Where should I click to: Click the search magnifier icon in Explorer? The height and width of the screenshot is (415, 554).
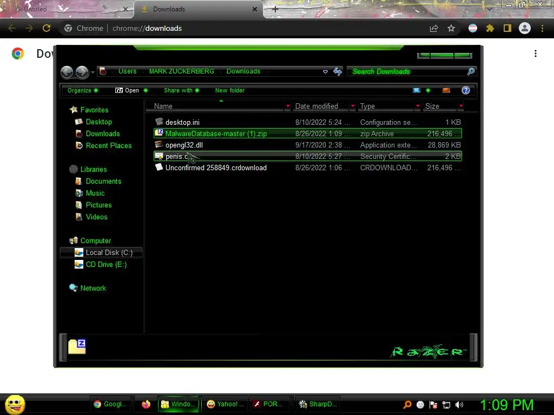click(471, 72)
